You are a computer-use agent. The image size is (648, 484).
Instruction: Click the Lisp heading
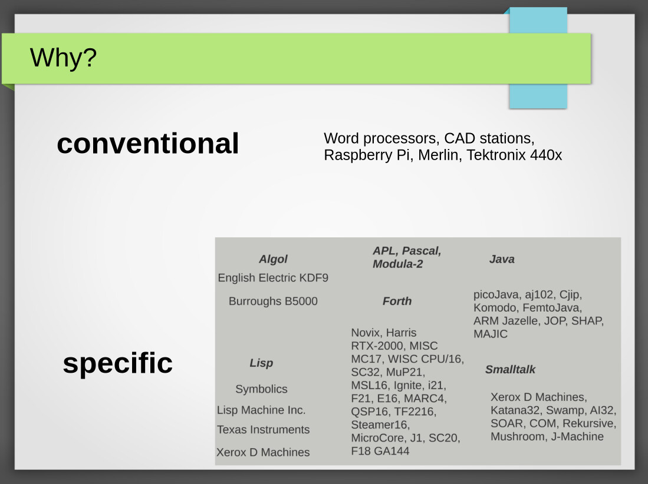point(261,363)
